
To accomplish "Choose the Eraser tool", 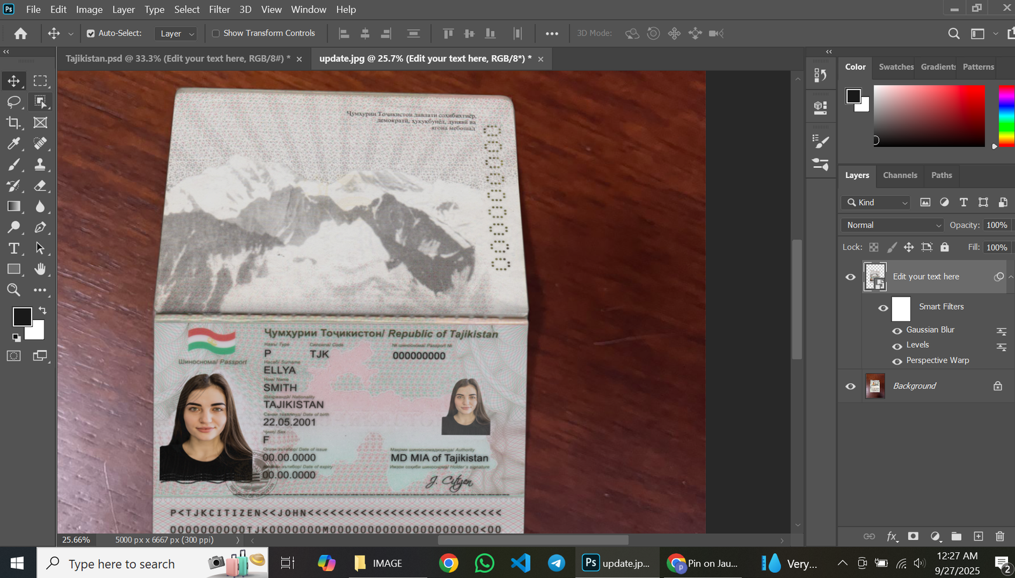I will pos(40,186).
